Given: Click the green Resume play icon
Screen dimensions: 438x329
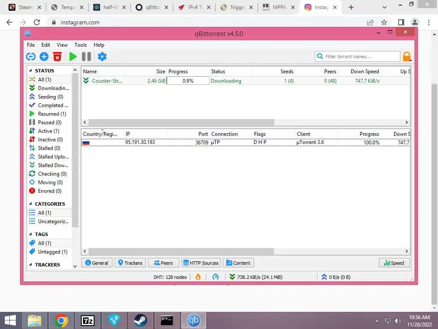Looking at the screenshot, I should click(x=73, y=57).
